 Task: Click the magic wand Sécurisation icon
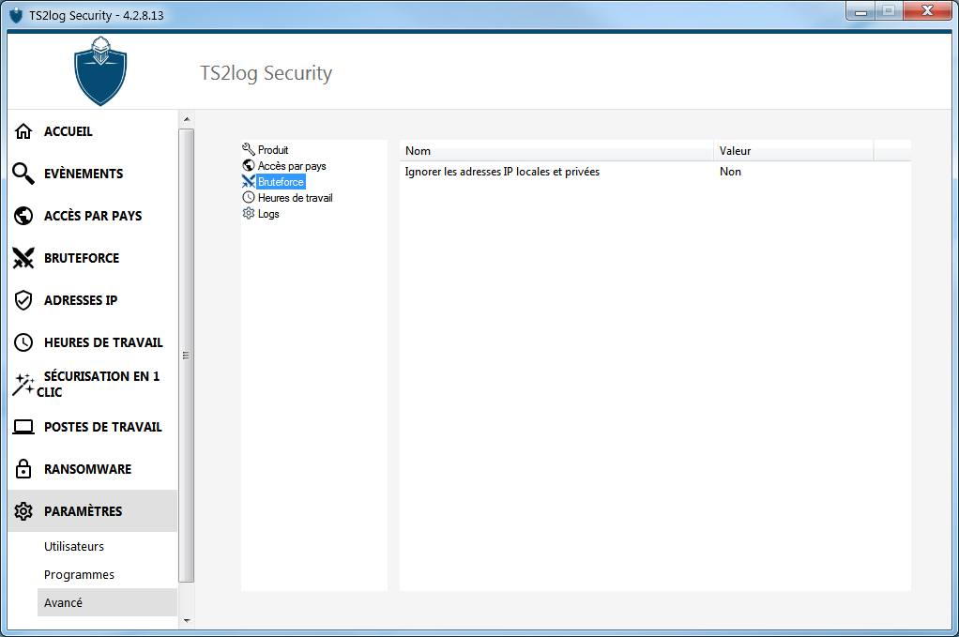click(x=23, y=384)
